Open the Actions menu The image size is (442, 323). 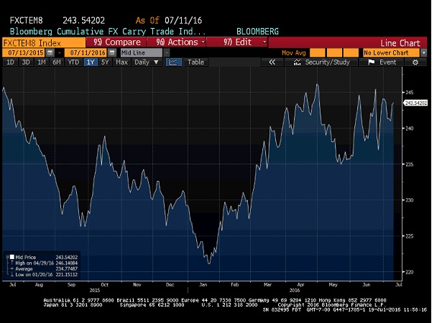coord(179,42)
